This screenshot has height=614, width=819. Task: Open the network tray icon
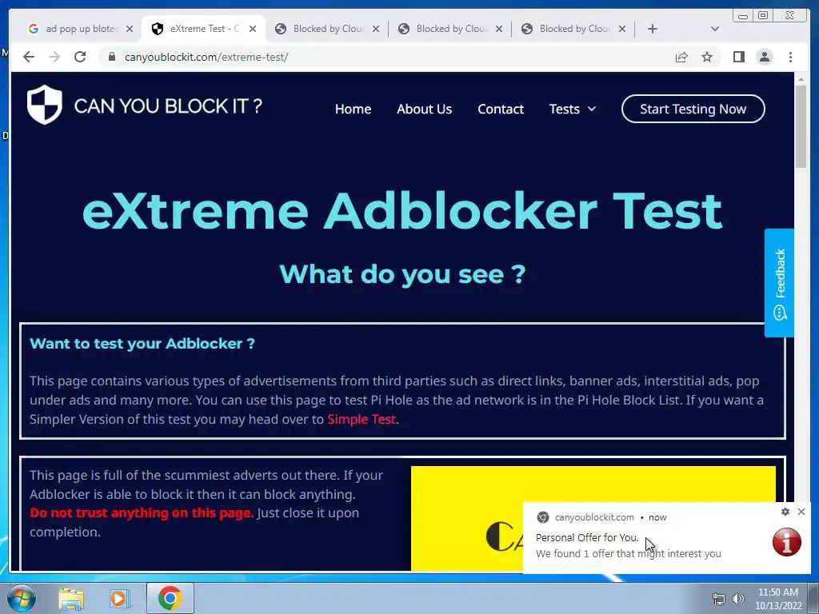pos(719,599)
